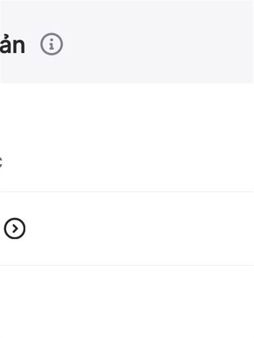Open details using the header info icon
254x338 pixels.
pyautogui.click(x=51, y=44)
